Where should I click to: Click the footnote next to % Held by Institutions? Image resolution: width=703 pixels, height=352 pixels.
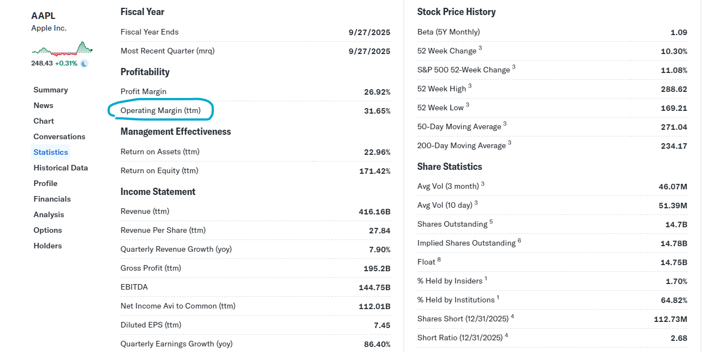click(x=498, y=297)
